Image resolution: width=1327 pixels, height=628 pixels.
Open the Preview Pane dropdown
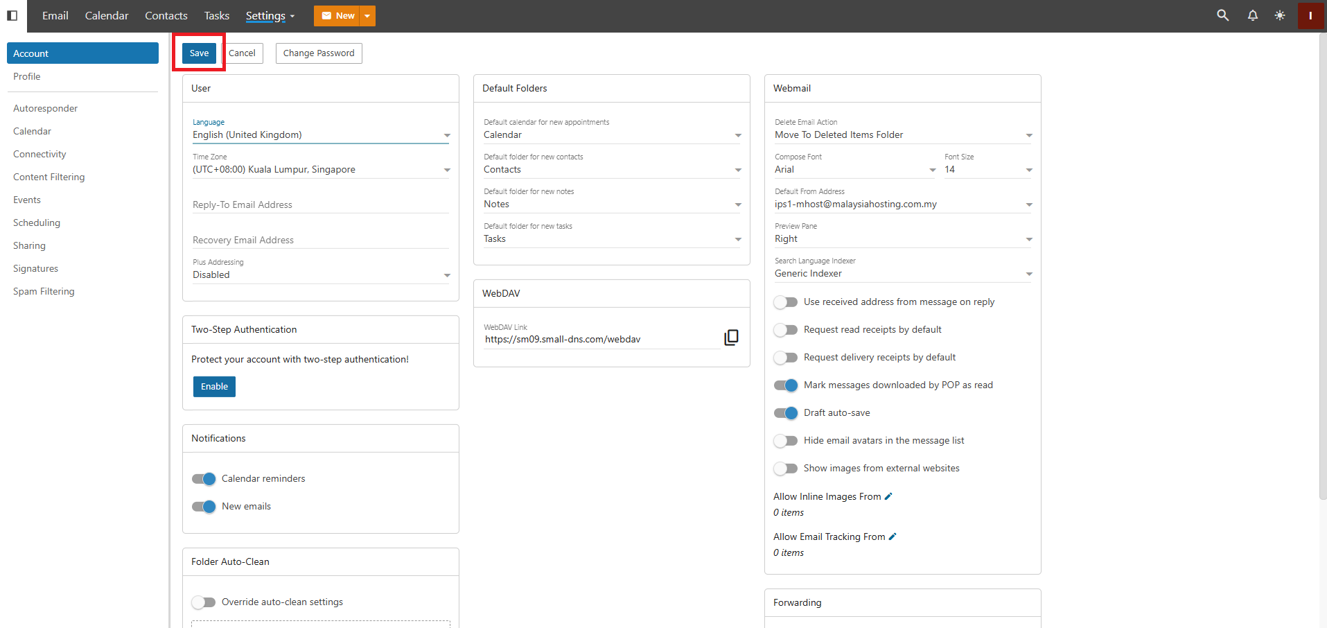904,239
